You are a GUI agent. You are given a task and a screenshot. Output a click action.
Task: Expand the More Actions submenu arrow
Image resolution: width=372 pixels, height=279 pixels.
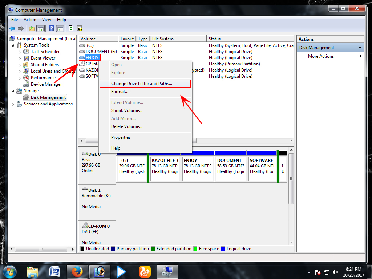pyautogui.click(x=360, y=56)
